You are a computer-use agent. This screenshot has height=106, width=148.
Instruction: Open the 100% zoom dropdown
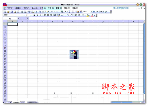tap(91, 12)
